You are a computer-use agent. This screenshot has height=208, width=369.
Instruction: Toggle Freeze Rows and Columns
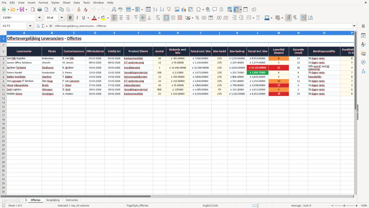click(236, 10)
